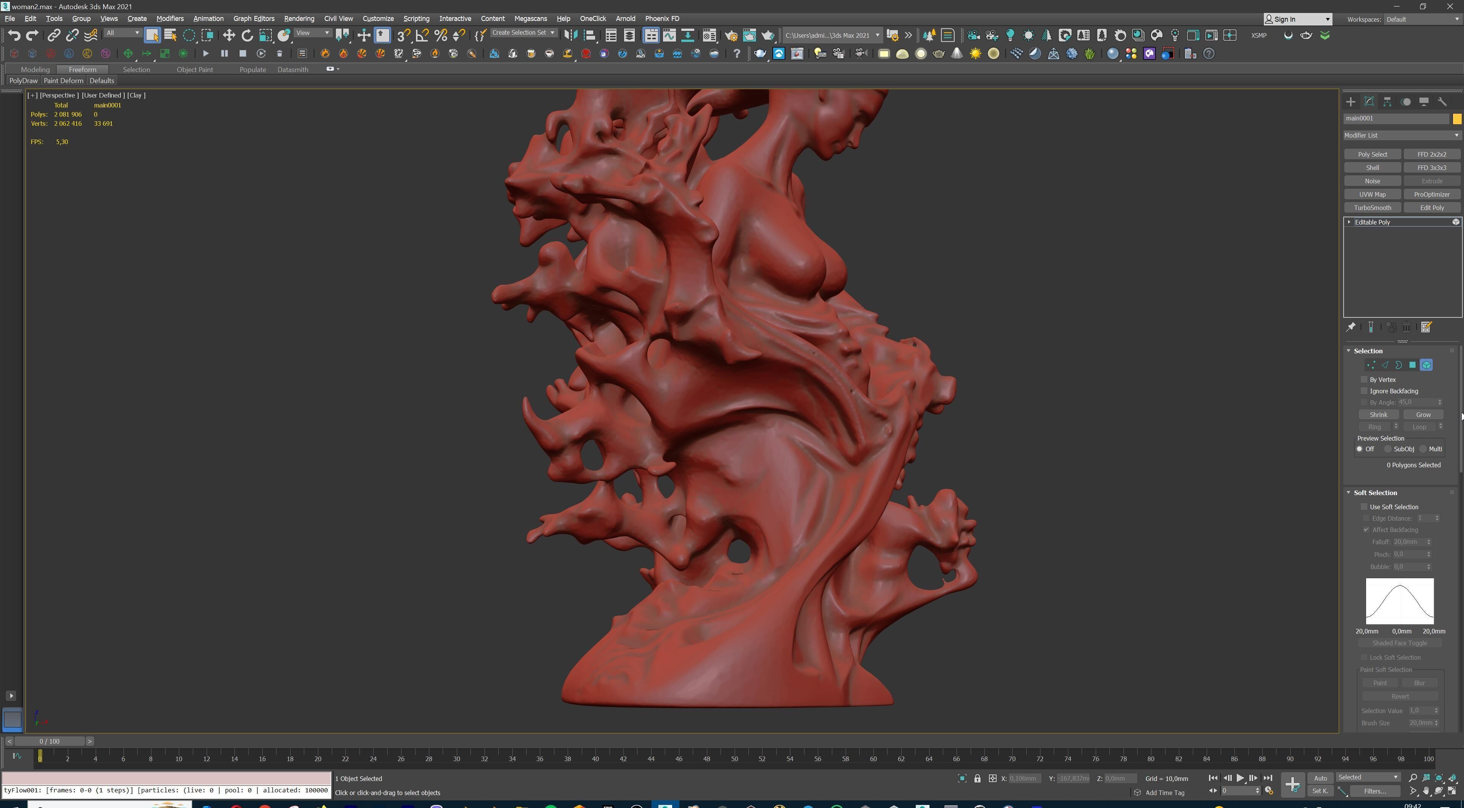This screenshot has height=808, width=1464.
Task: Enable the By Vertex checkbox
Action: [1364, 379]
